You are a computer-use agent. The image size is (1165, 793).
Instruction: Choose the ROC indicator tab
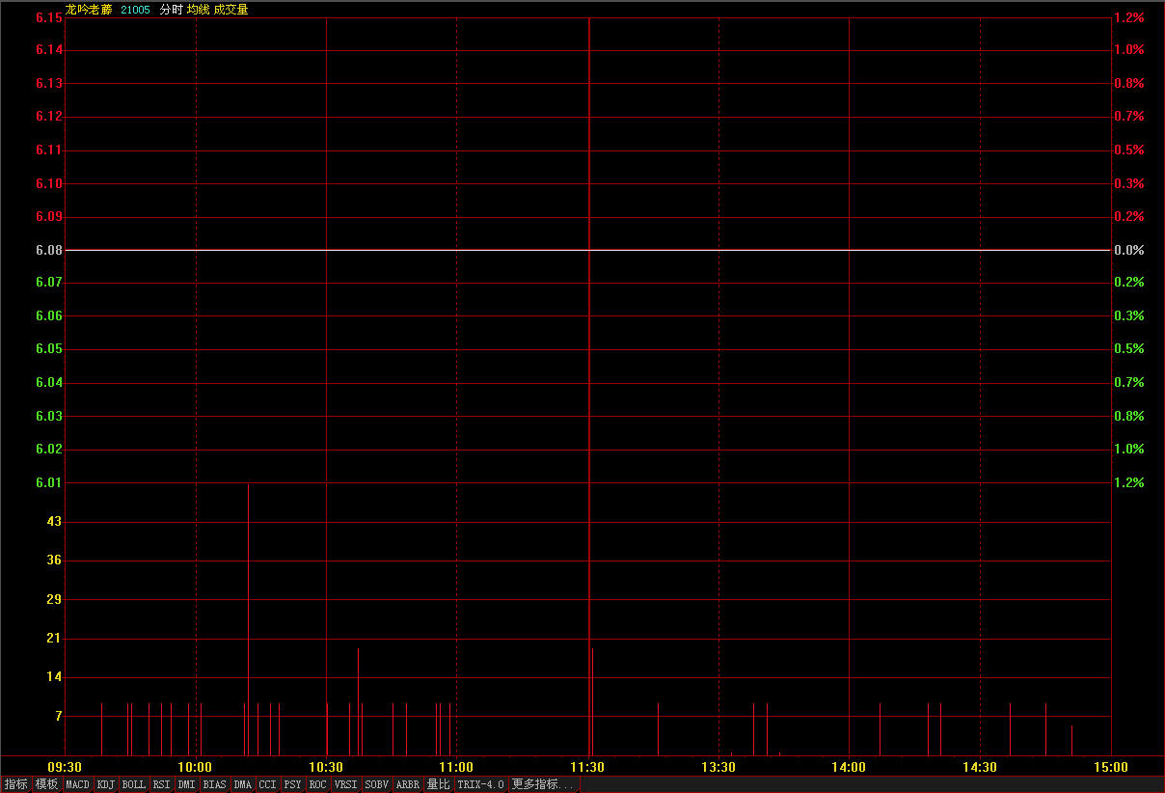coord(318,784)
